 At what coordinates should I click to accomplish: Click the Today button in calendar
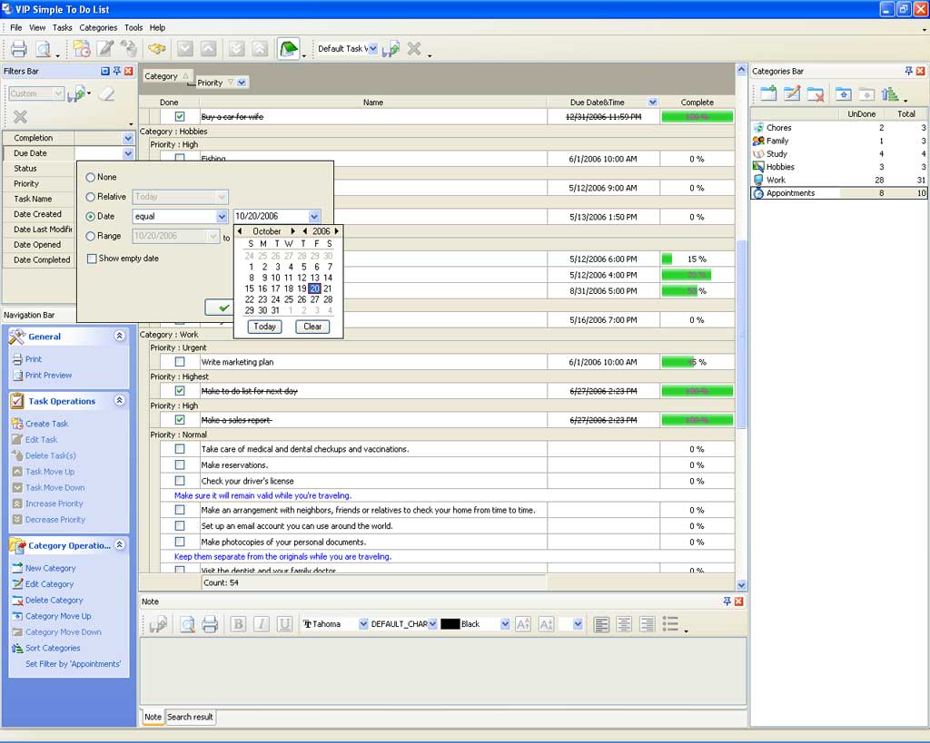[x=264, y=327]
